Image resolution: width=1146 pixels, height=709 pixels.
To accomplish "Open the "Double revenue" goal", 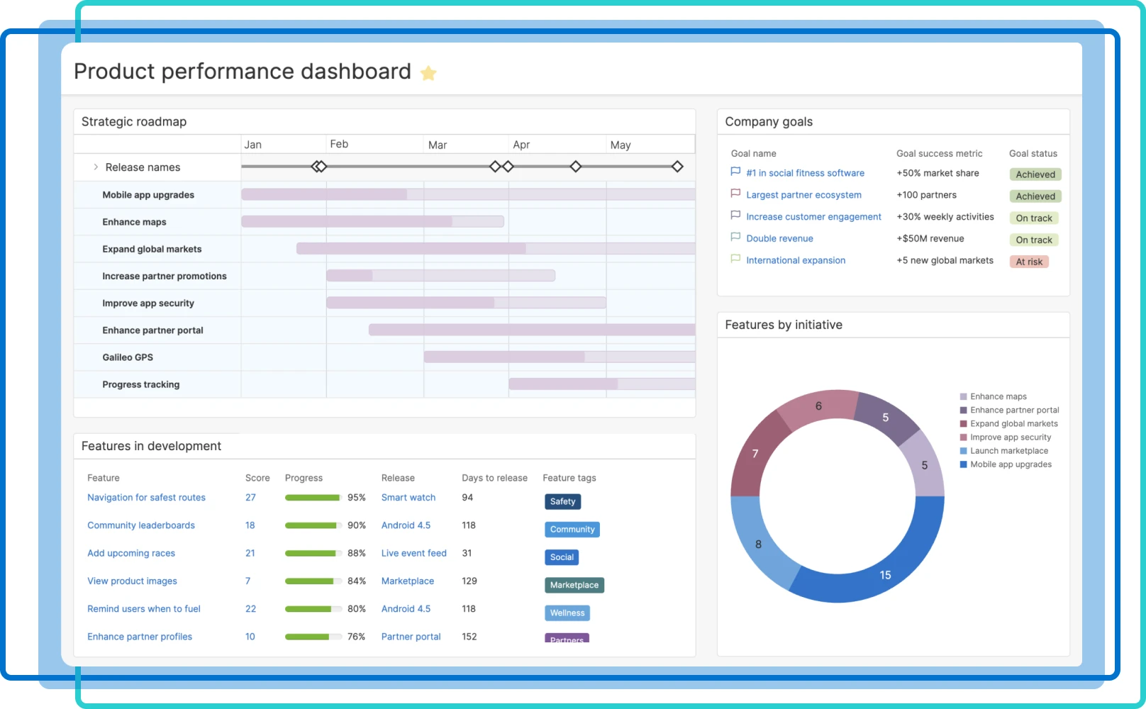I will coord(780,238).
